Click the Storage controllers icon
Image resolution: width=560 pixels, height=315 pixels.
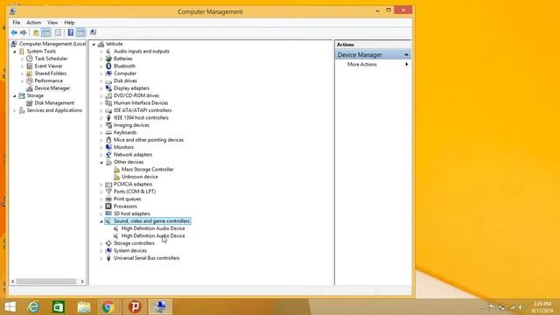click(x=108, y=243)
